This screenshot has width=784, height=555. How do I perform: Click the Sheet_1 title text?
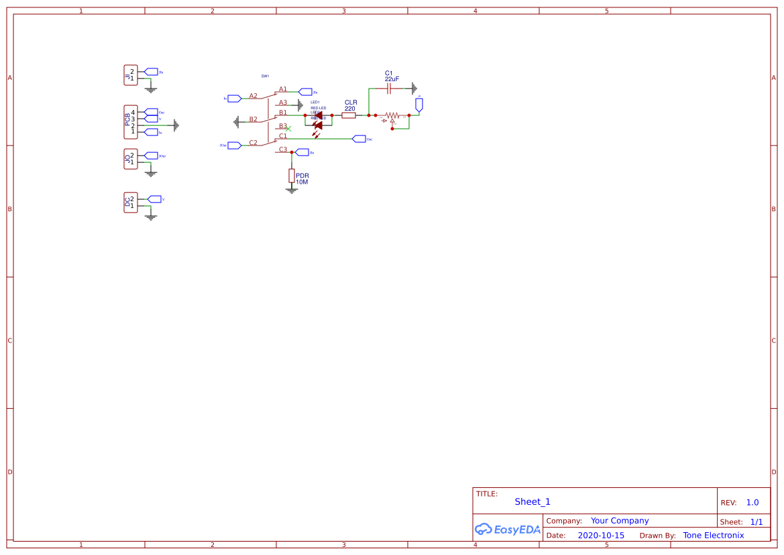532,501
